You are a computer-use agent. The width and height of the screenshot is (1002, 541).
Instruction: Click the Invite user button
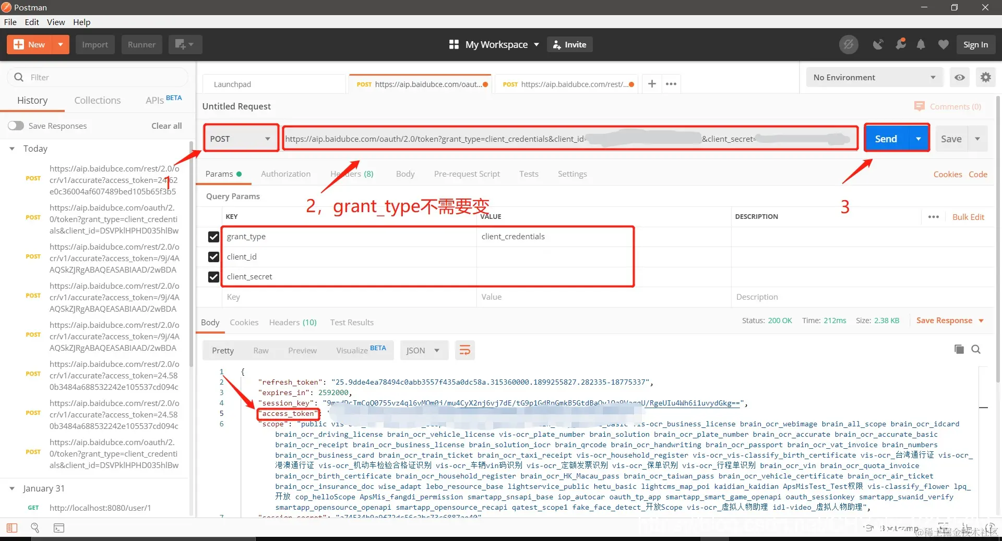tap(569, 44)
